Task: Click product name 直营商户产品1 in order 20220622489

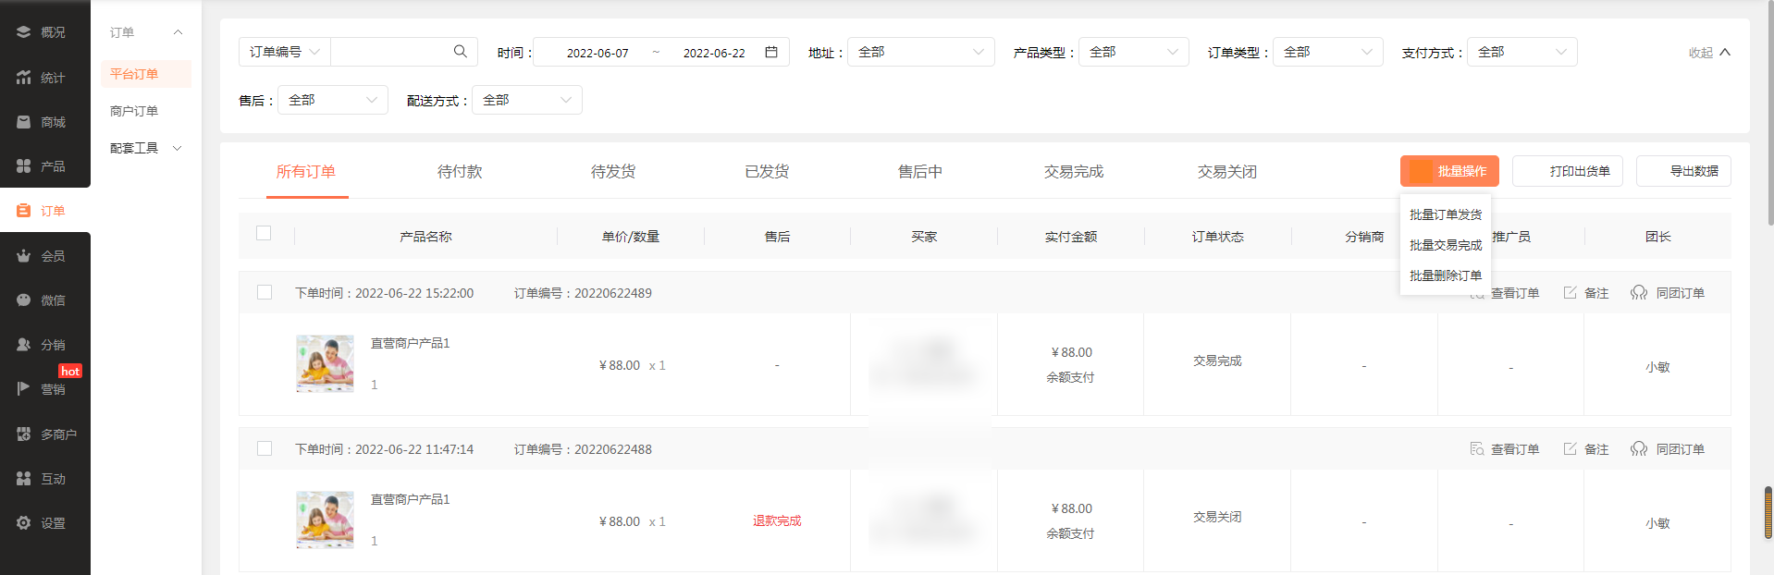Action: (410, 343)
